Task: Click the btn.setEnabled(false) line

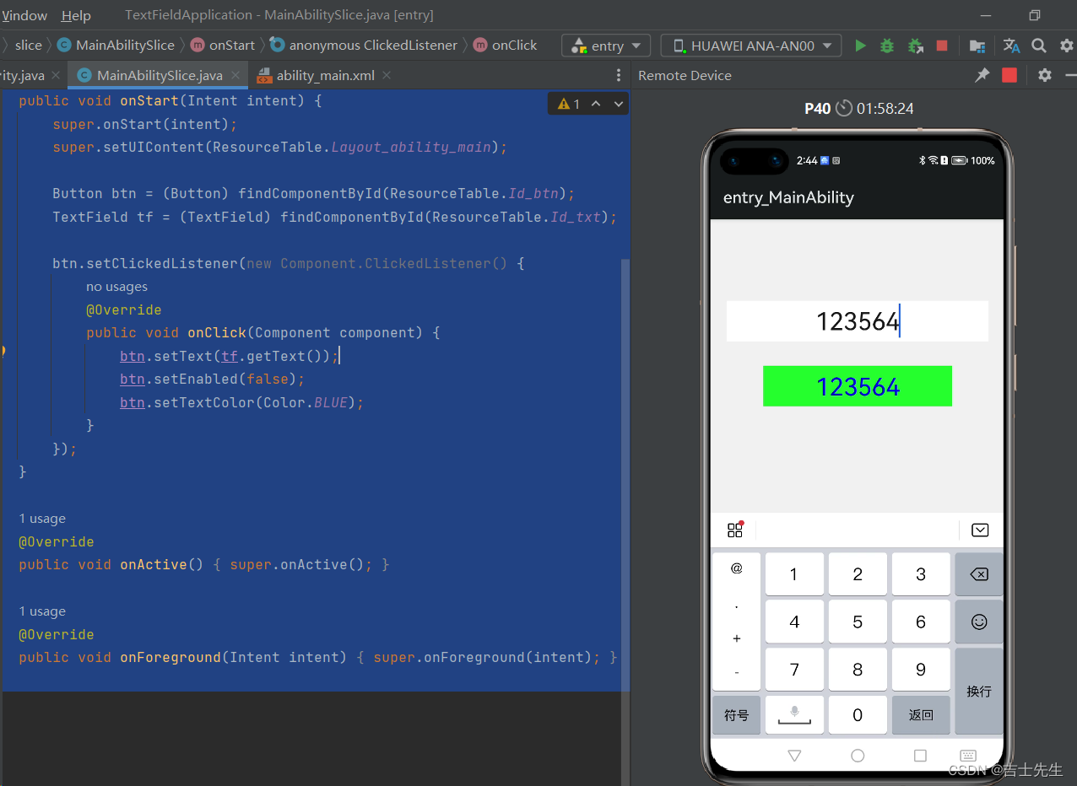Action: [212, 379]
